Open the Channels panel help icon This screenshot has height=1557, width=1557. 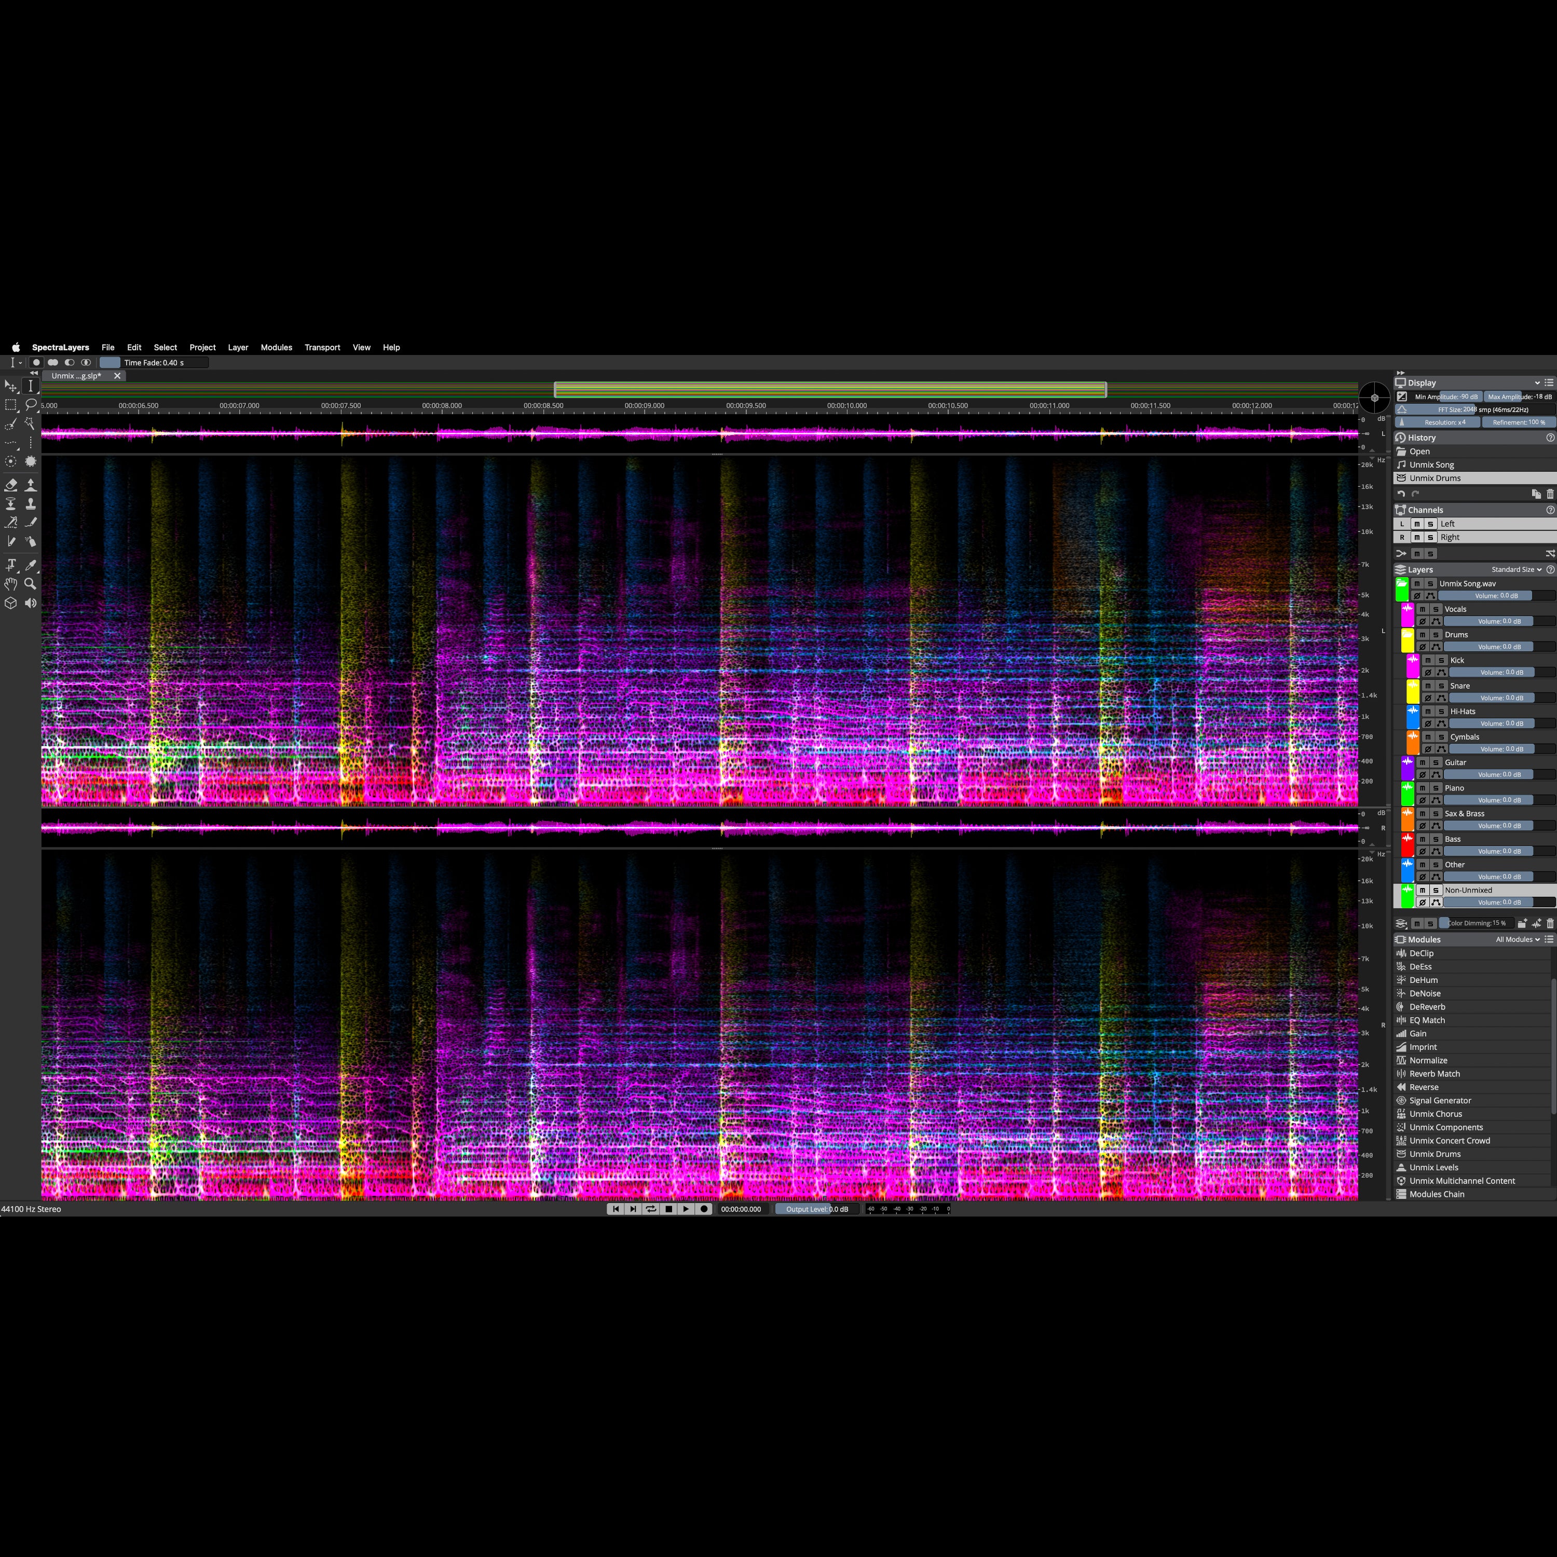click(1550, 510)
